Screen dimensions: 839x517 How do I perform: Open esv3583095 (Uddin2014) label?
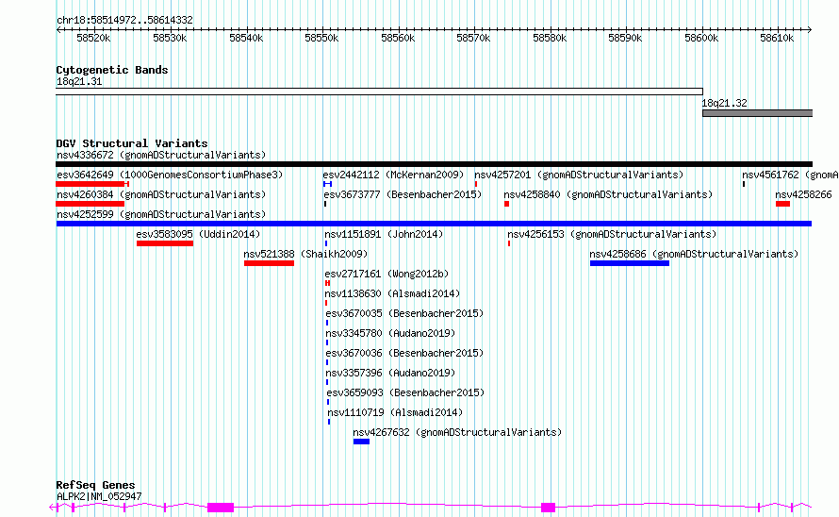(198, 235)
